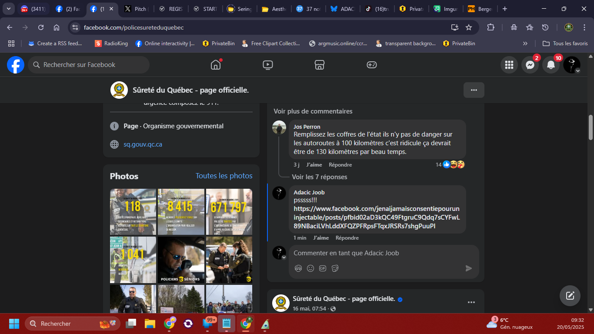Reply to Adacic Joob's comment
Screen dimensions: 594x334
point(347,238)
